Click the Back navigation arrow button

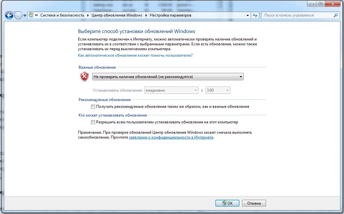(9, 15)
